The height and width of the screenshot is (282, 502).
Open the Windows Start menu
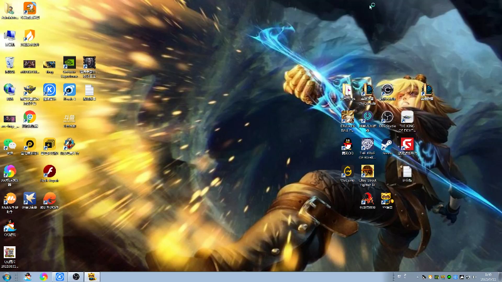click(x=6, y=277)
